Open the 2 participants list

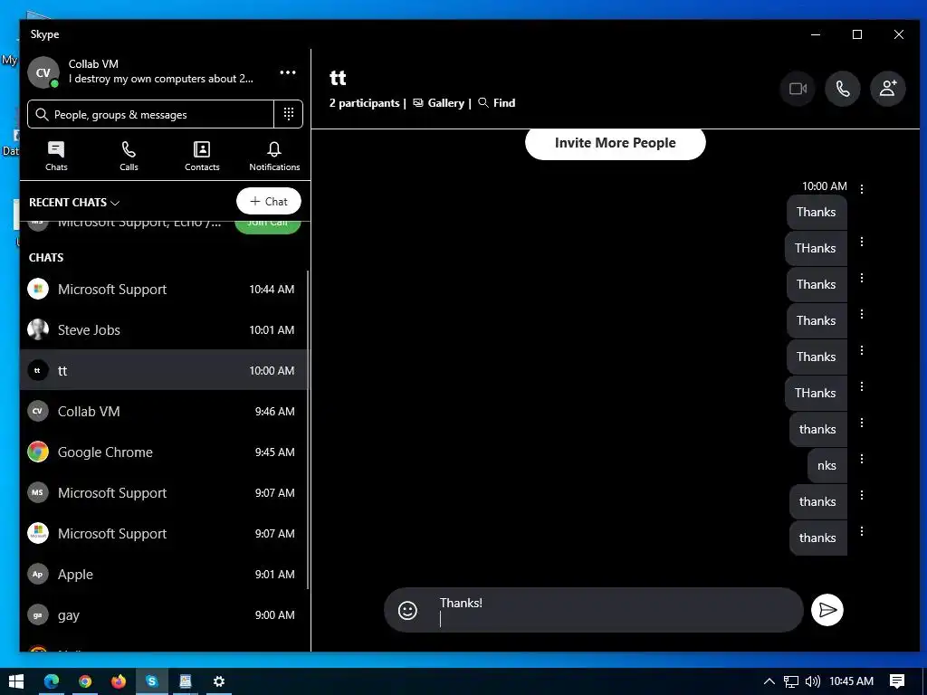point(364,103)
